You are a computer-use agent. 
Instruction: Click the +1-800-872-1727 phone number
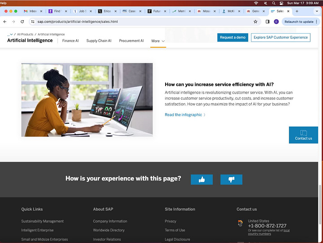tap(267, 226)
